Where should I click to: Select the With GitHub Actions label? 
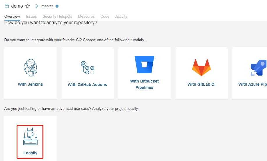pos(87,85)
